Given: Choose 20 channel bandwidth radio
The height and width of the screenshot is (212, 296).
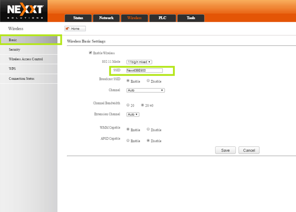Looking at the screenshot, I should click(128, 105).
